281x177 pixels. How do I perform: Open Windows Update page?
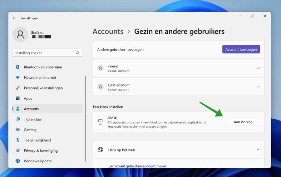[x=47, y=161]
